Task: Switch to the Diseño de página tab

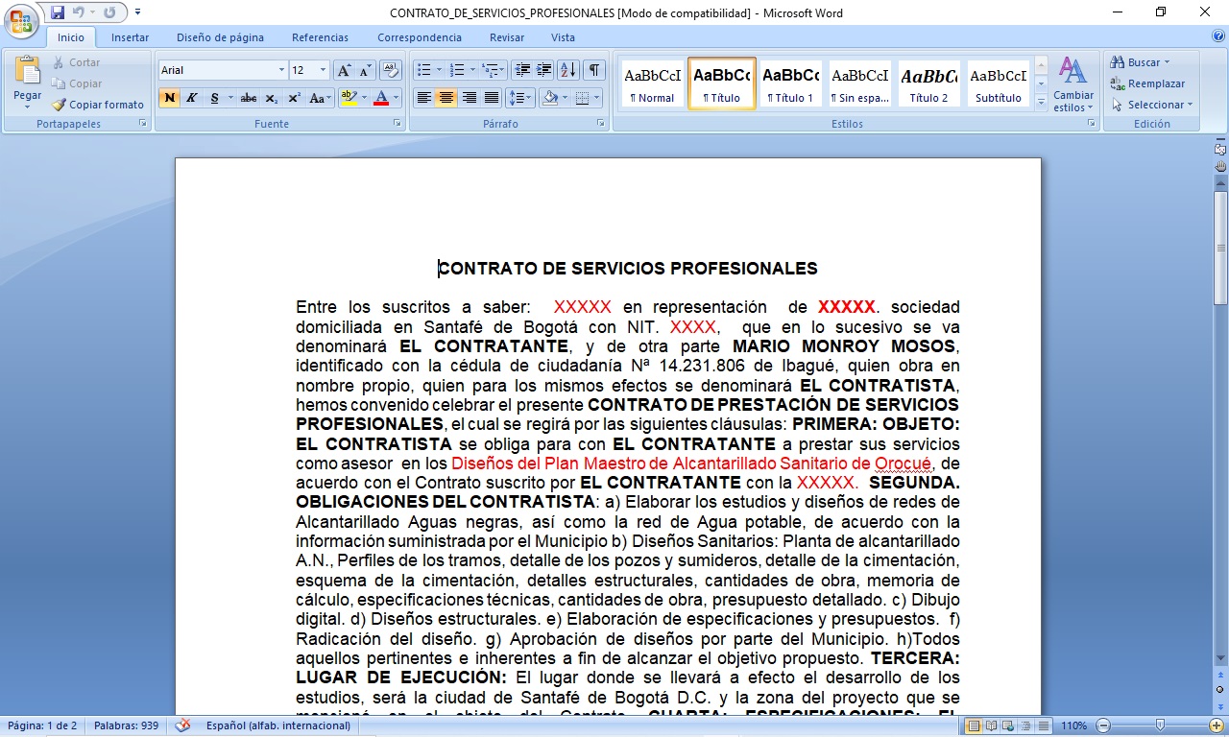Action: (220, 37)
